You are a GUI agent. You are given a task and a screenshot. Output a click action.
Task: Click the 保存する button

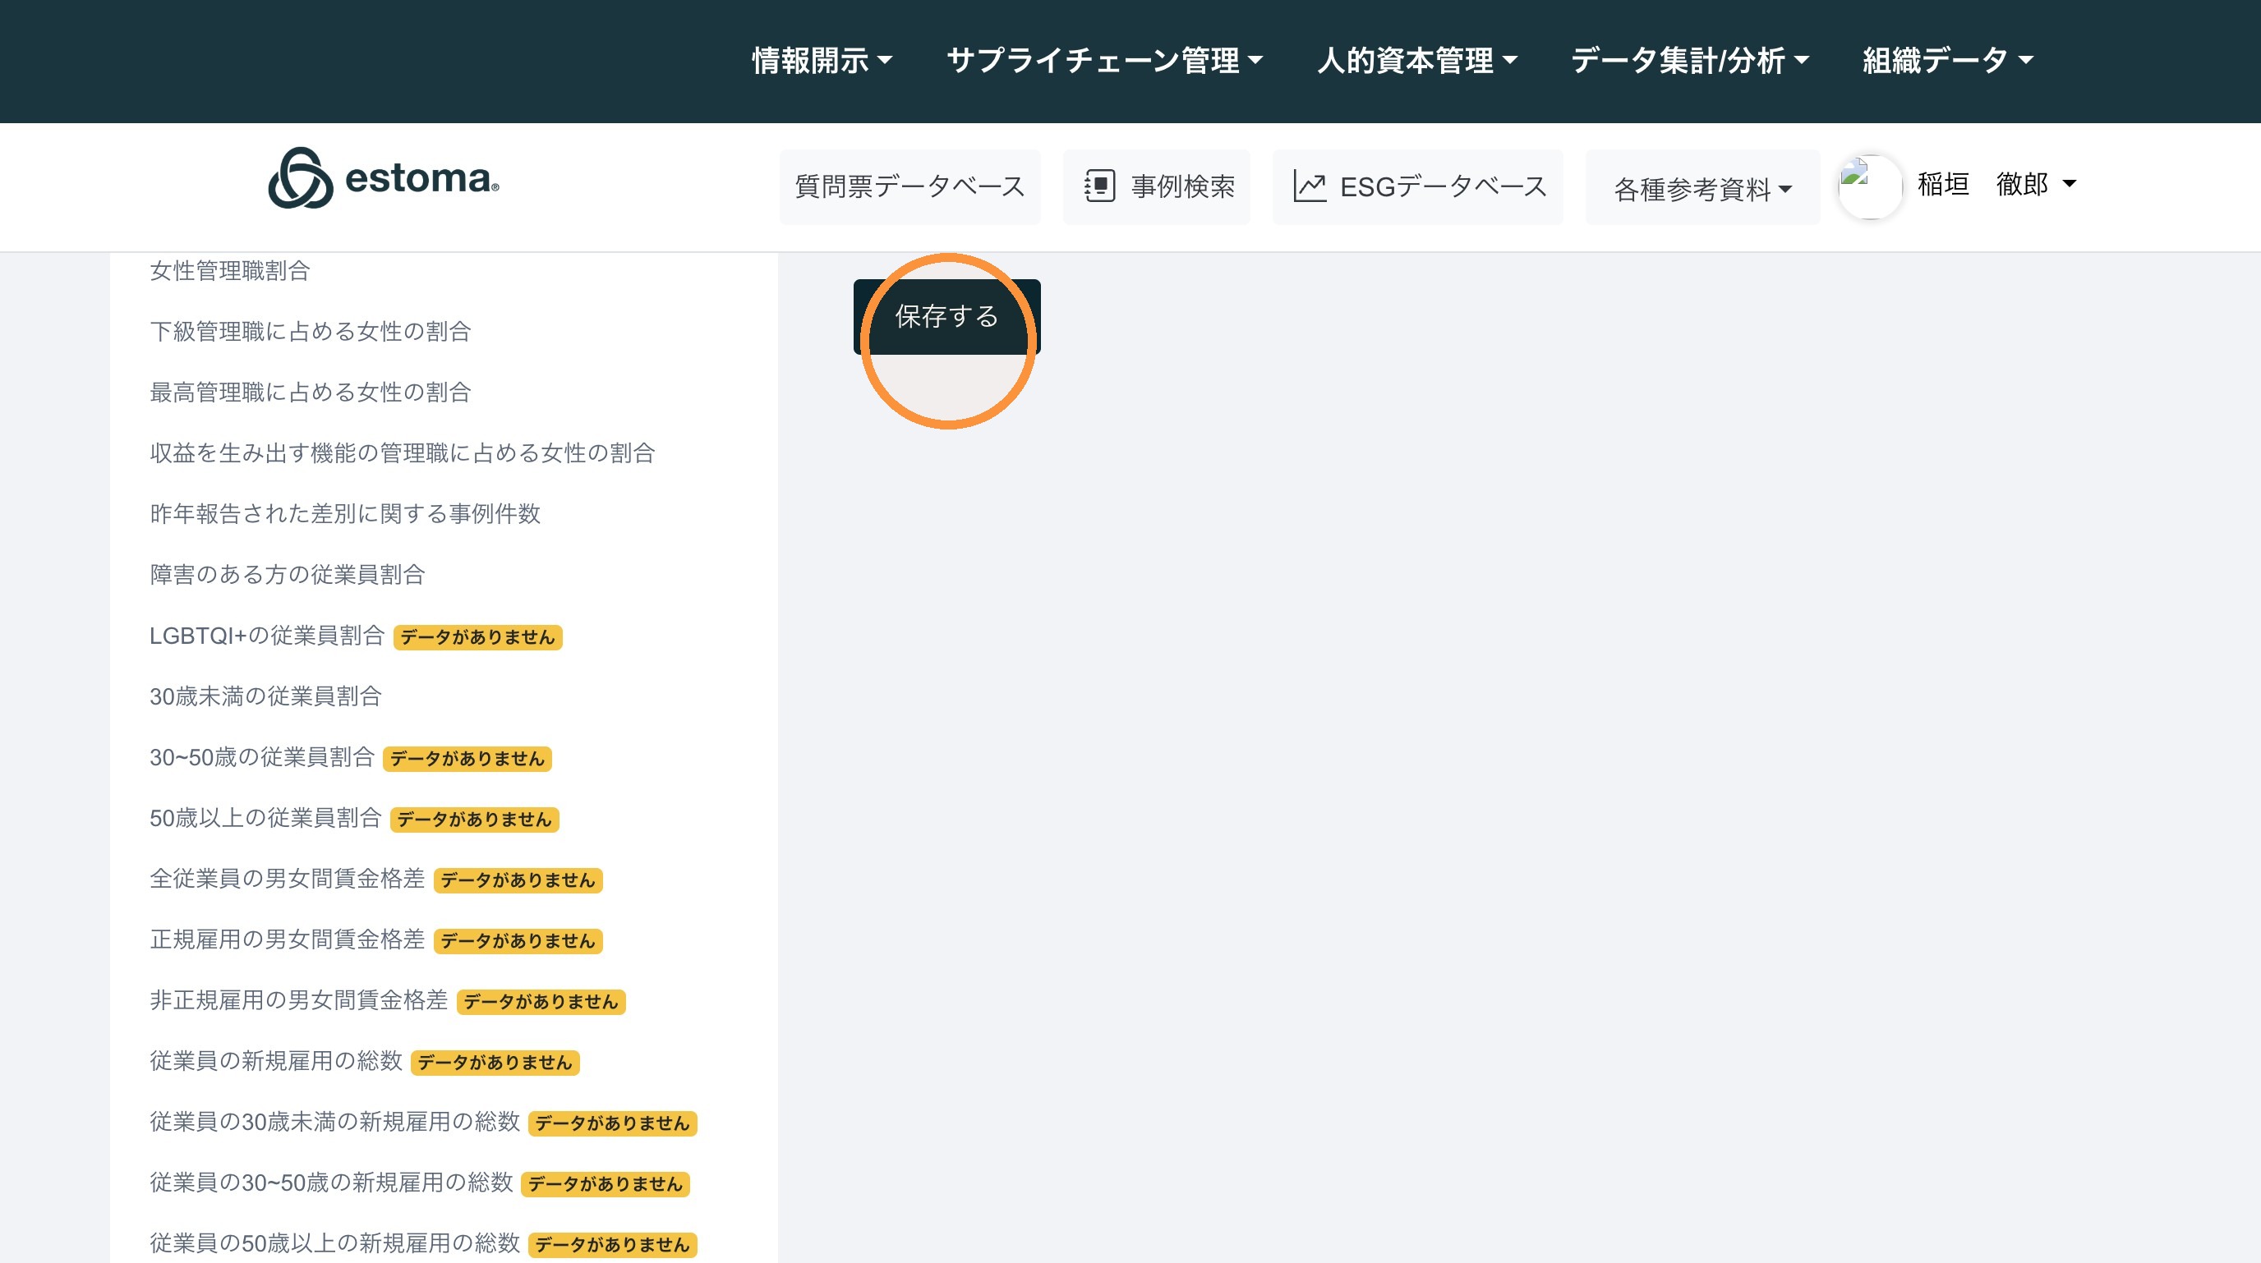947,315
